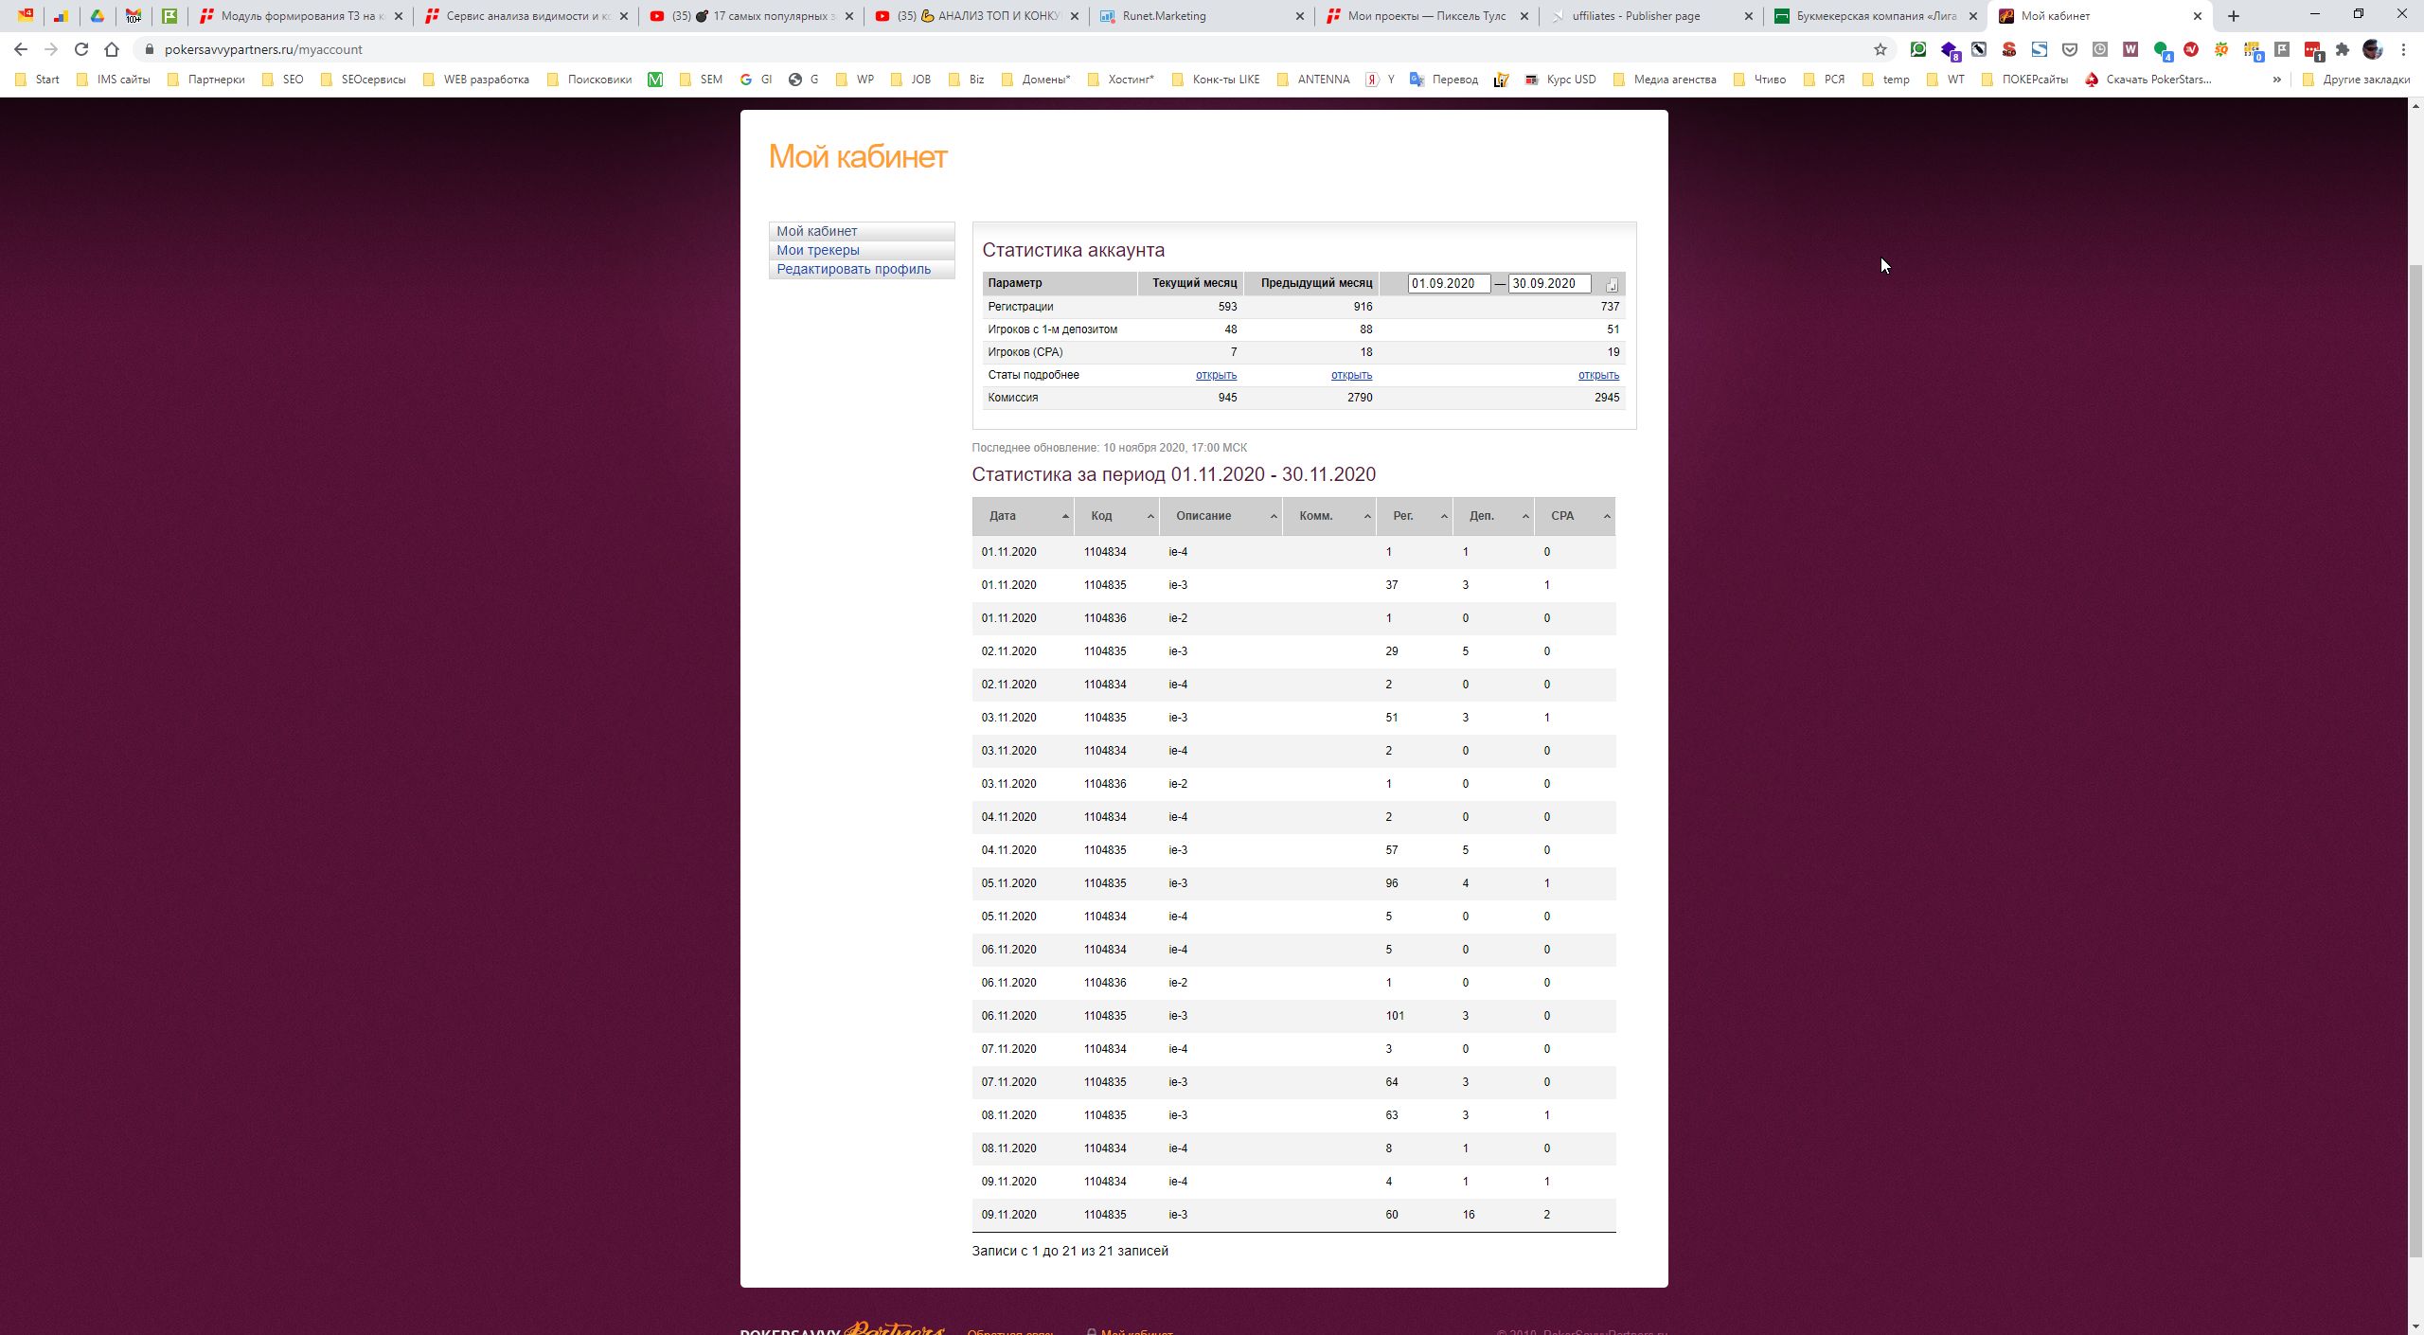Viewport: 2424px width, 1335px height.
Task: Open Редактировать профиль in the sidebar
Action: tap(862, 269)
